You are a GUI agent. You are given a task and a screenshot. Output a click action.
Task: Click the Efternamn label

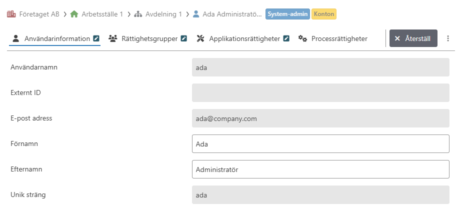[26, 169]
